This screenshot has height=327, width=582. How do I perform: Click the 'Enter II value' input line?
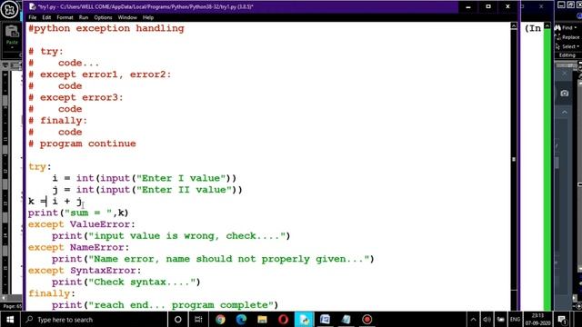pyautogui.click(x=147, y=190)
